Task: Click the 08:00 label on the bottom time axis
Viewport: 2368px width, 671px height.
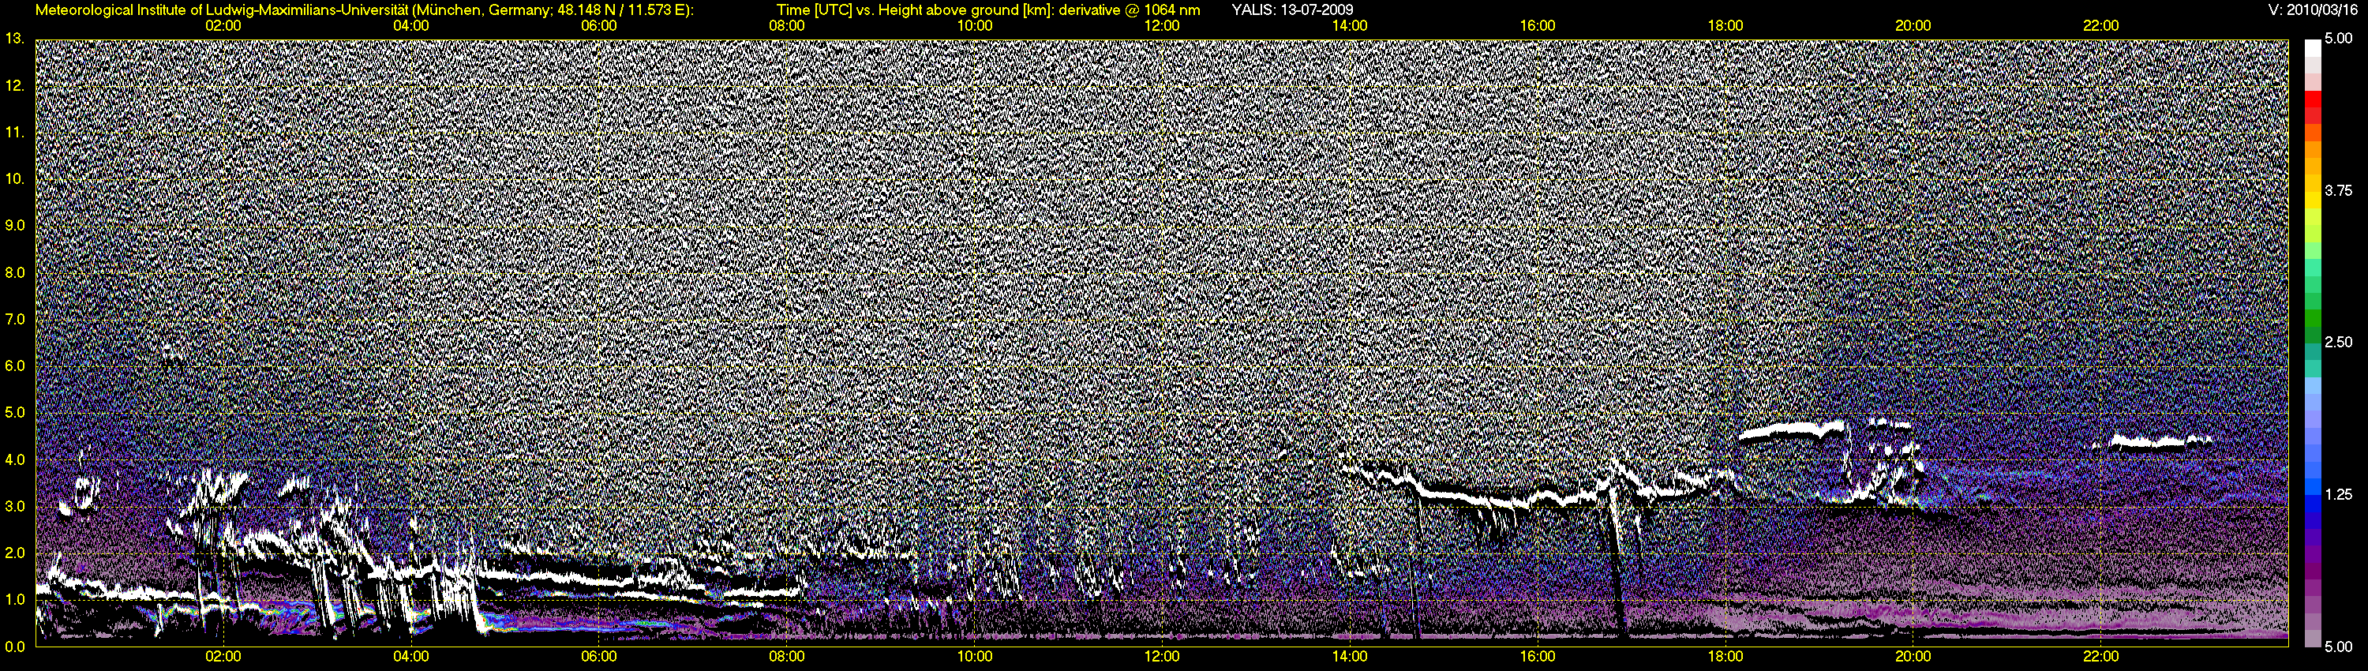Action: [787, 656]
